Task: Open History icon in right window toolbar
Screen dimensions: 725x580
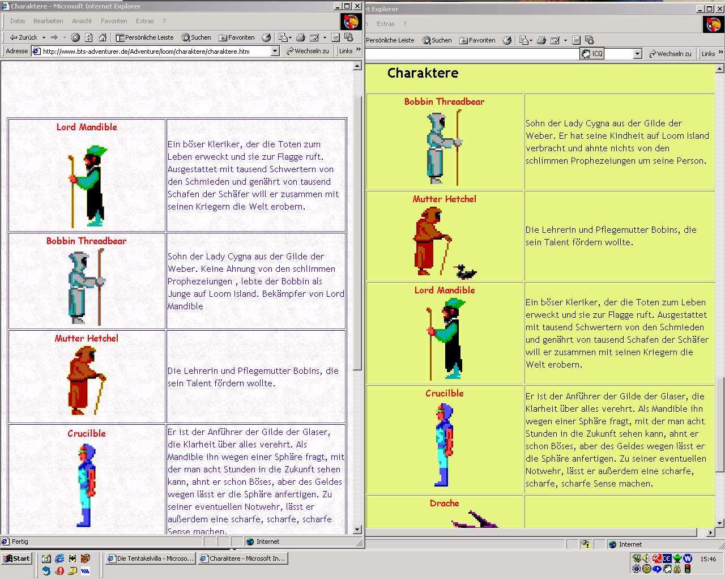Action: (507, 40)
